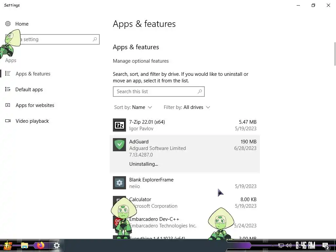Select Video playback in the sidebar

[32, 121]
